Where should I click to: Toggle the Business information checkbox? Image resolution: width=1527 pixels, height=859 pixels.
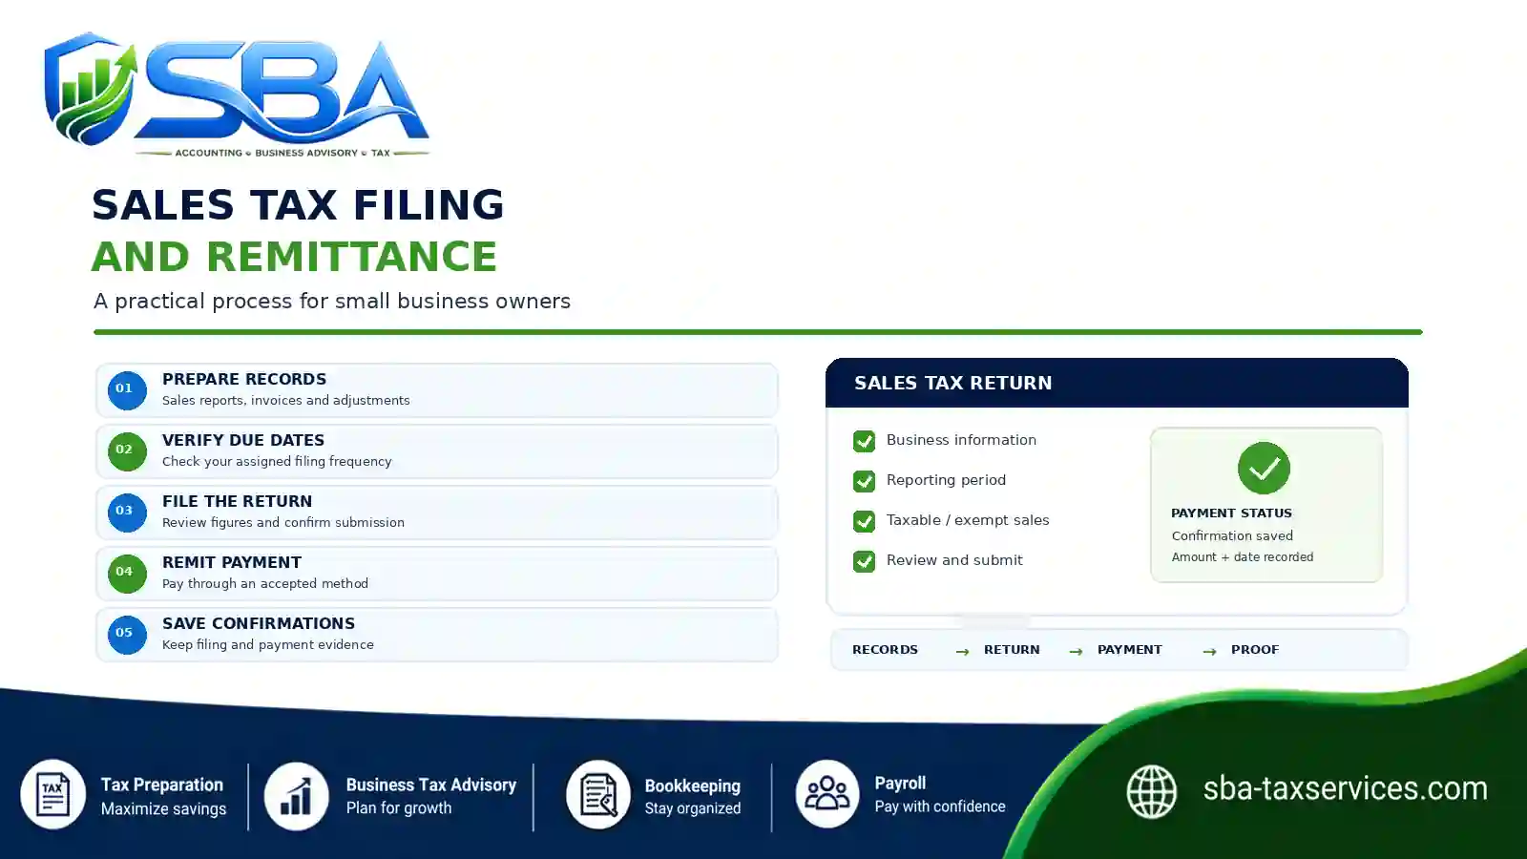pyautogui.click(x=864, y=441)
